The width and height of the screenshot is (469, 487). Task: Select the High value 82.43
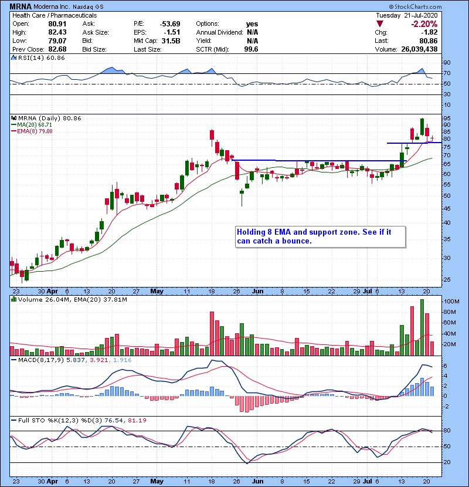tap(57, 32)
